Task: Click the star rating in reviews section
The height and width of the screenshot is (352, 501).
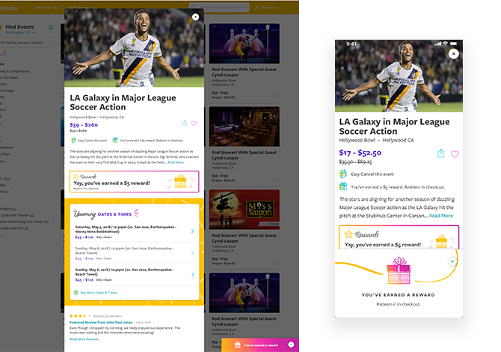Action: 80,316
